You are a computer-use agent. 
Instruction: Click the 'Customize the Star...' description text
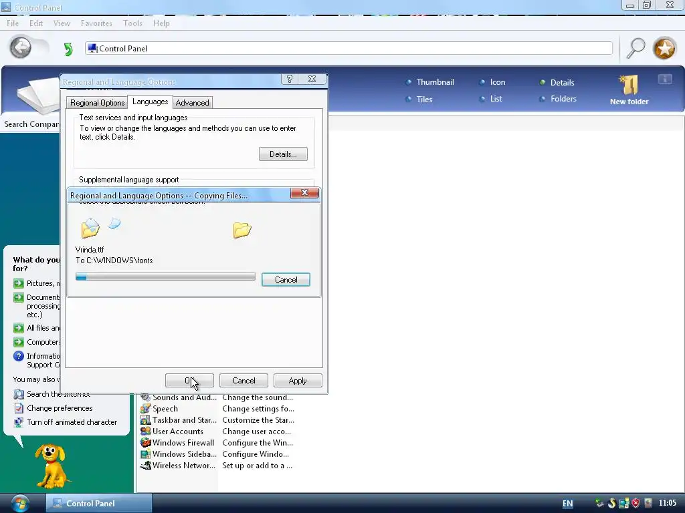pos(258,420)
